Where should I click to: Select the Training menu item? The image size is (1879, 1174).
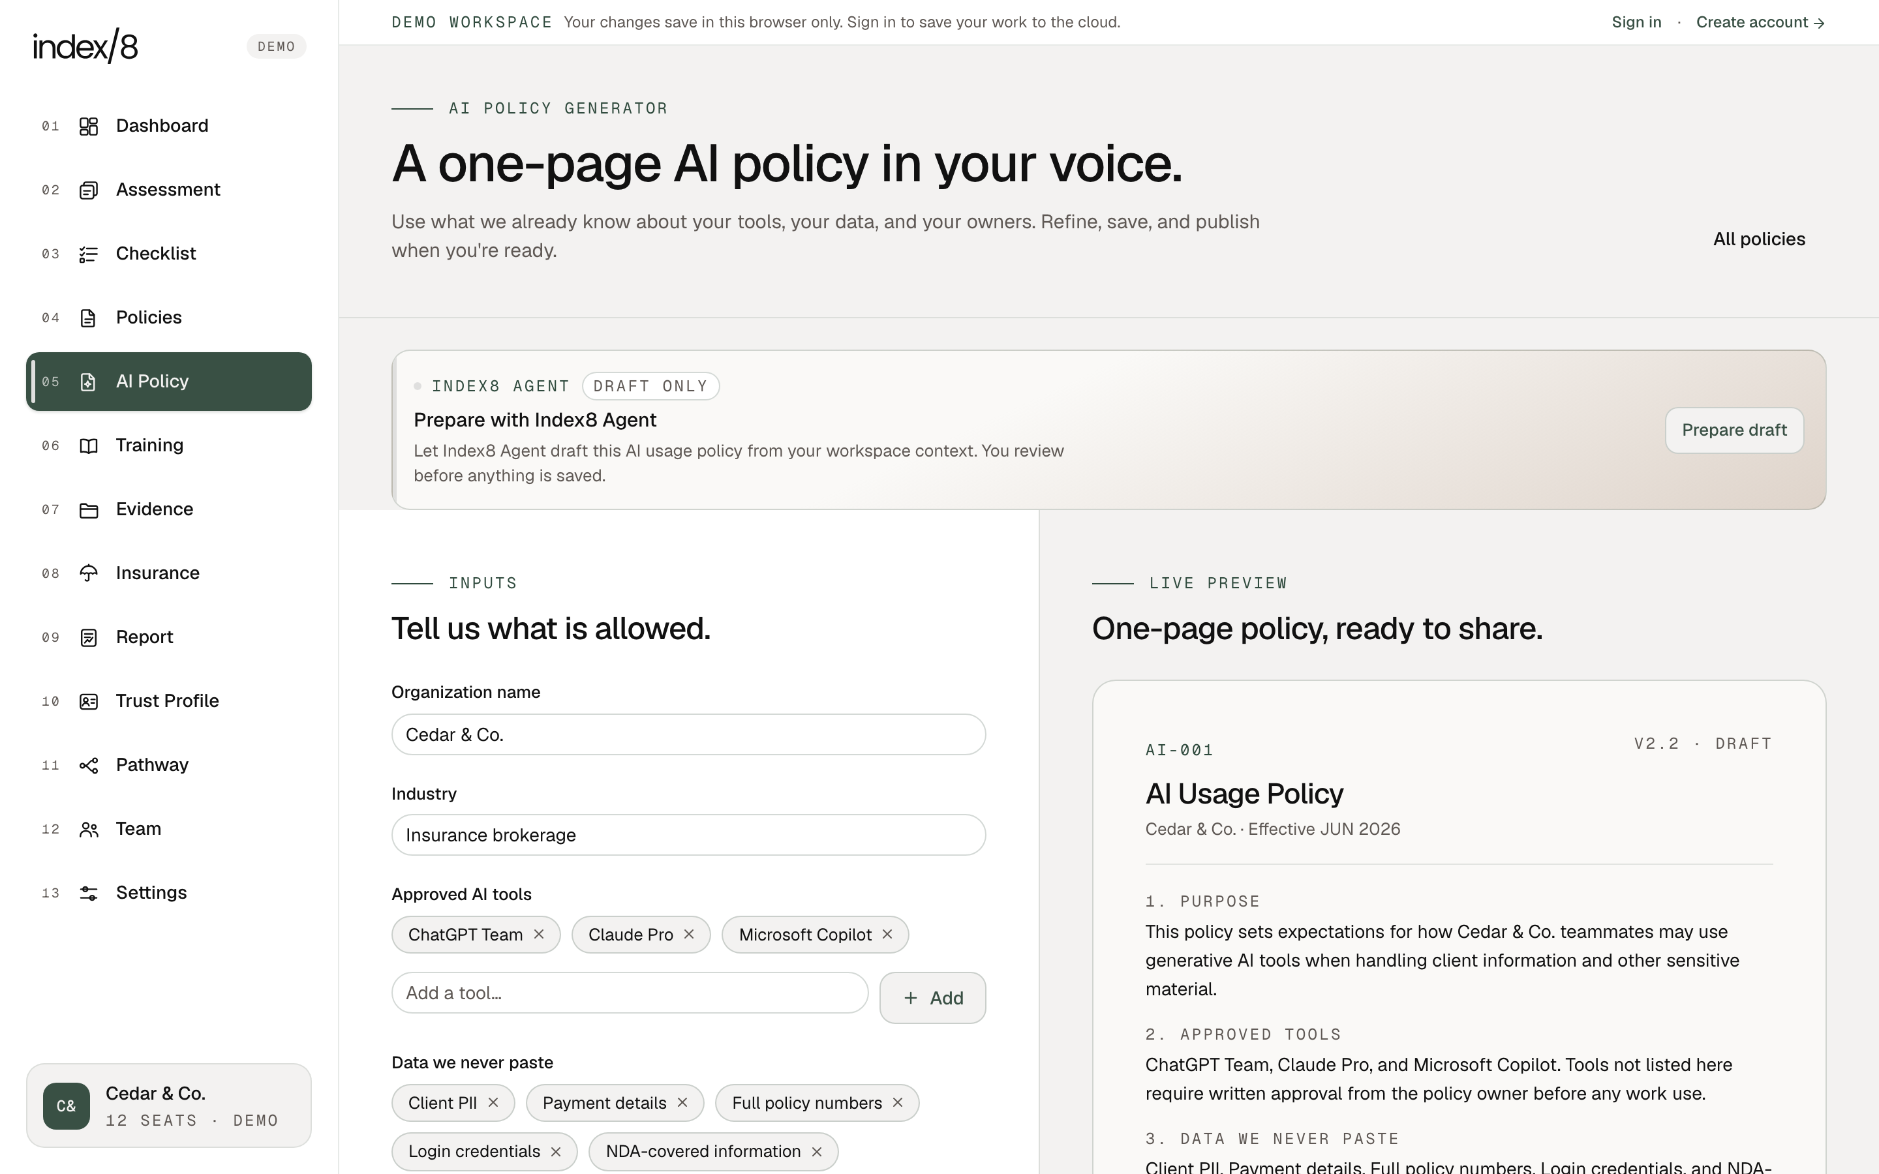click(x=168, y=445)
